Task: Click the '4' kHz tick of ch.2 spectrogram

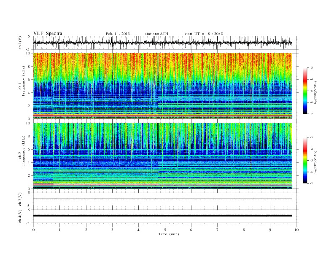Action: 30,162
